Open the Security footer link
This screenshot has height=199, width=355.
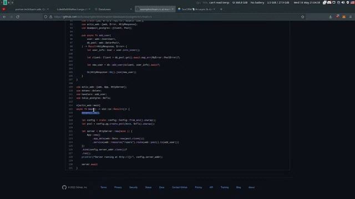click(x=133, y=187)
